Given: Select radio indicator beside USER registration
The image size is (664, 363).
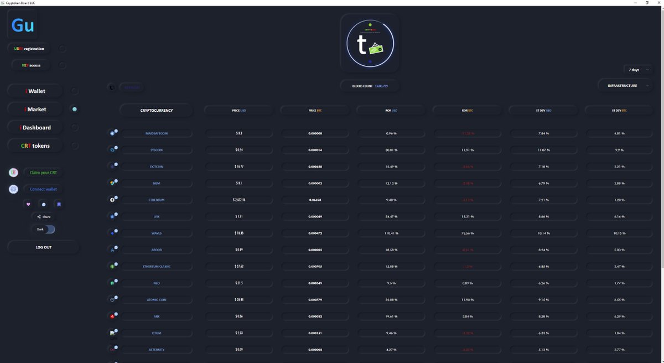Looking at the screenshot, I should [x=62, y=49].
